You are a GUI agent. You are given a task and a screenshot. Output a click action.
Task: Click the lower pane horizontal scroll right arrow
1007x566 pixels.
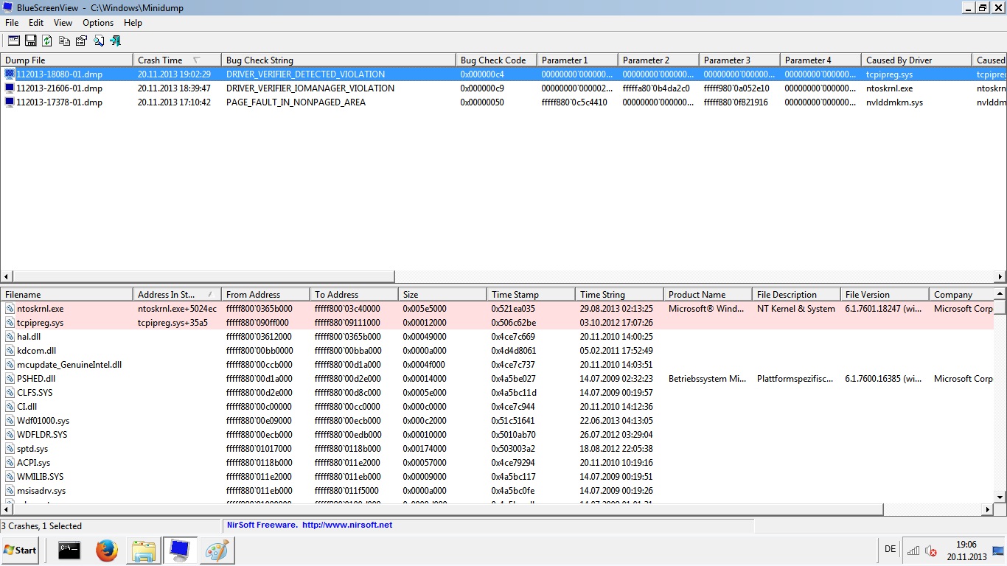click(x=988, y=510)
